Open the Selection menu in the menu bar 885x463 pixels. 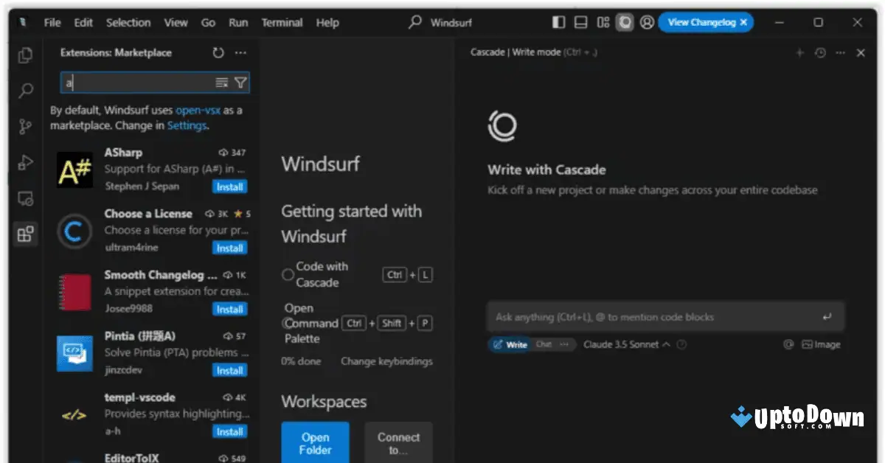128,22
